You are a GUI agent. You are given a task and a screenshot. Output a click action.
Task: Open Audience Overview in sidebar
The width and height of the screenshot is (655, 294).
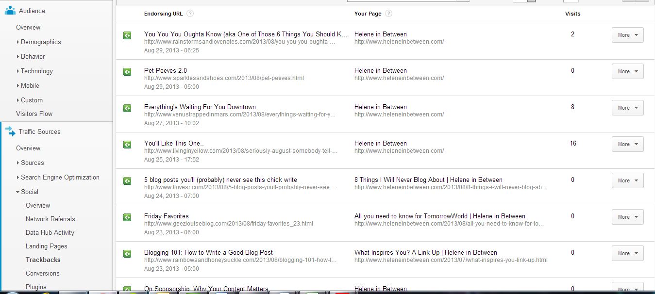coord(28,28)
